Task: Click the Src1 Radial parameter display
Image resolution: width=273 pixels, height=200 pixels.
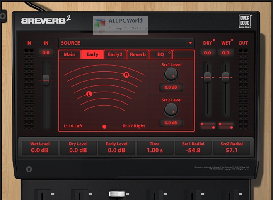Action: pos(193,148)
